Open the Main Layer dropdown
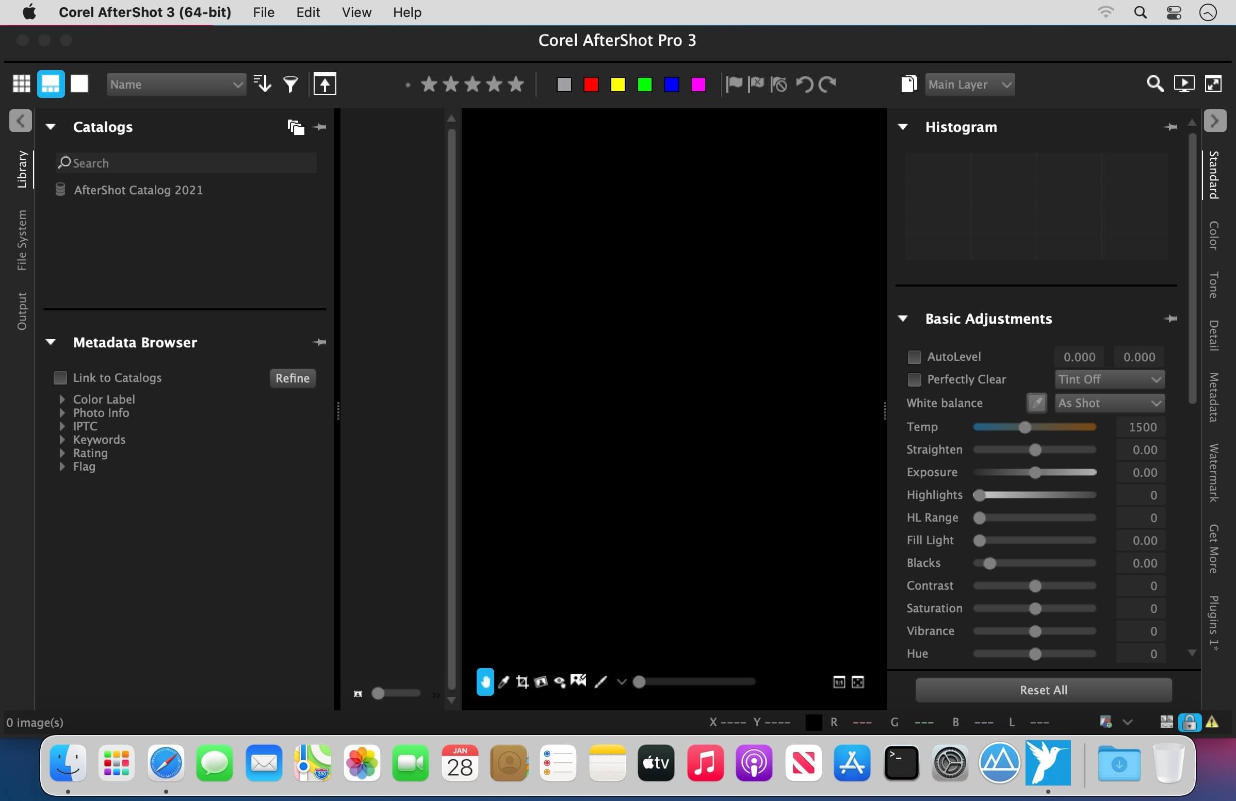 point(970,84)
